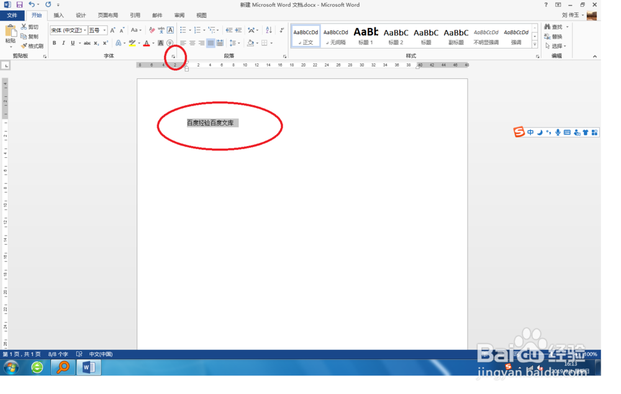Apply yellow text highlight color
The height and width of the screenshot is (394, 621).
pos(132,43)
